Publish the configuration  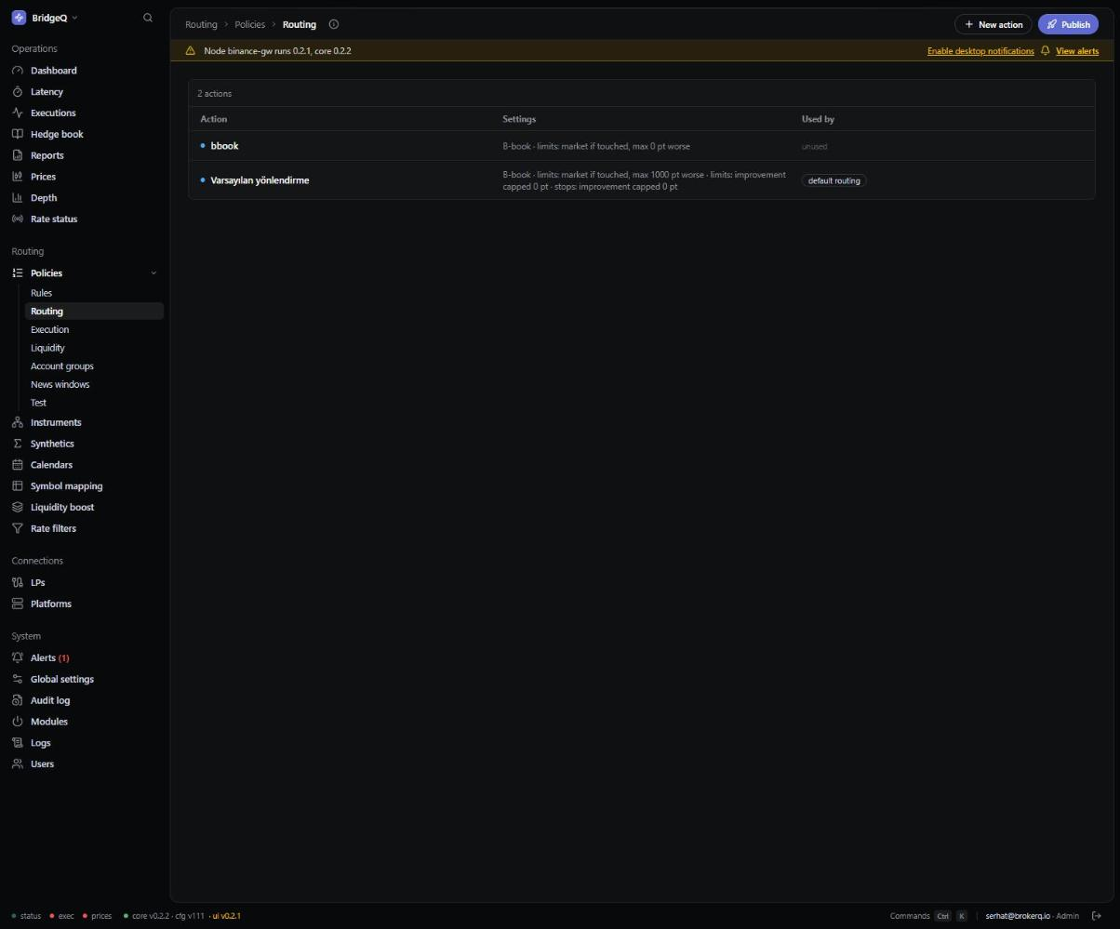coord(1068,24)
